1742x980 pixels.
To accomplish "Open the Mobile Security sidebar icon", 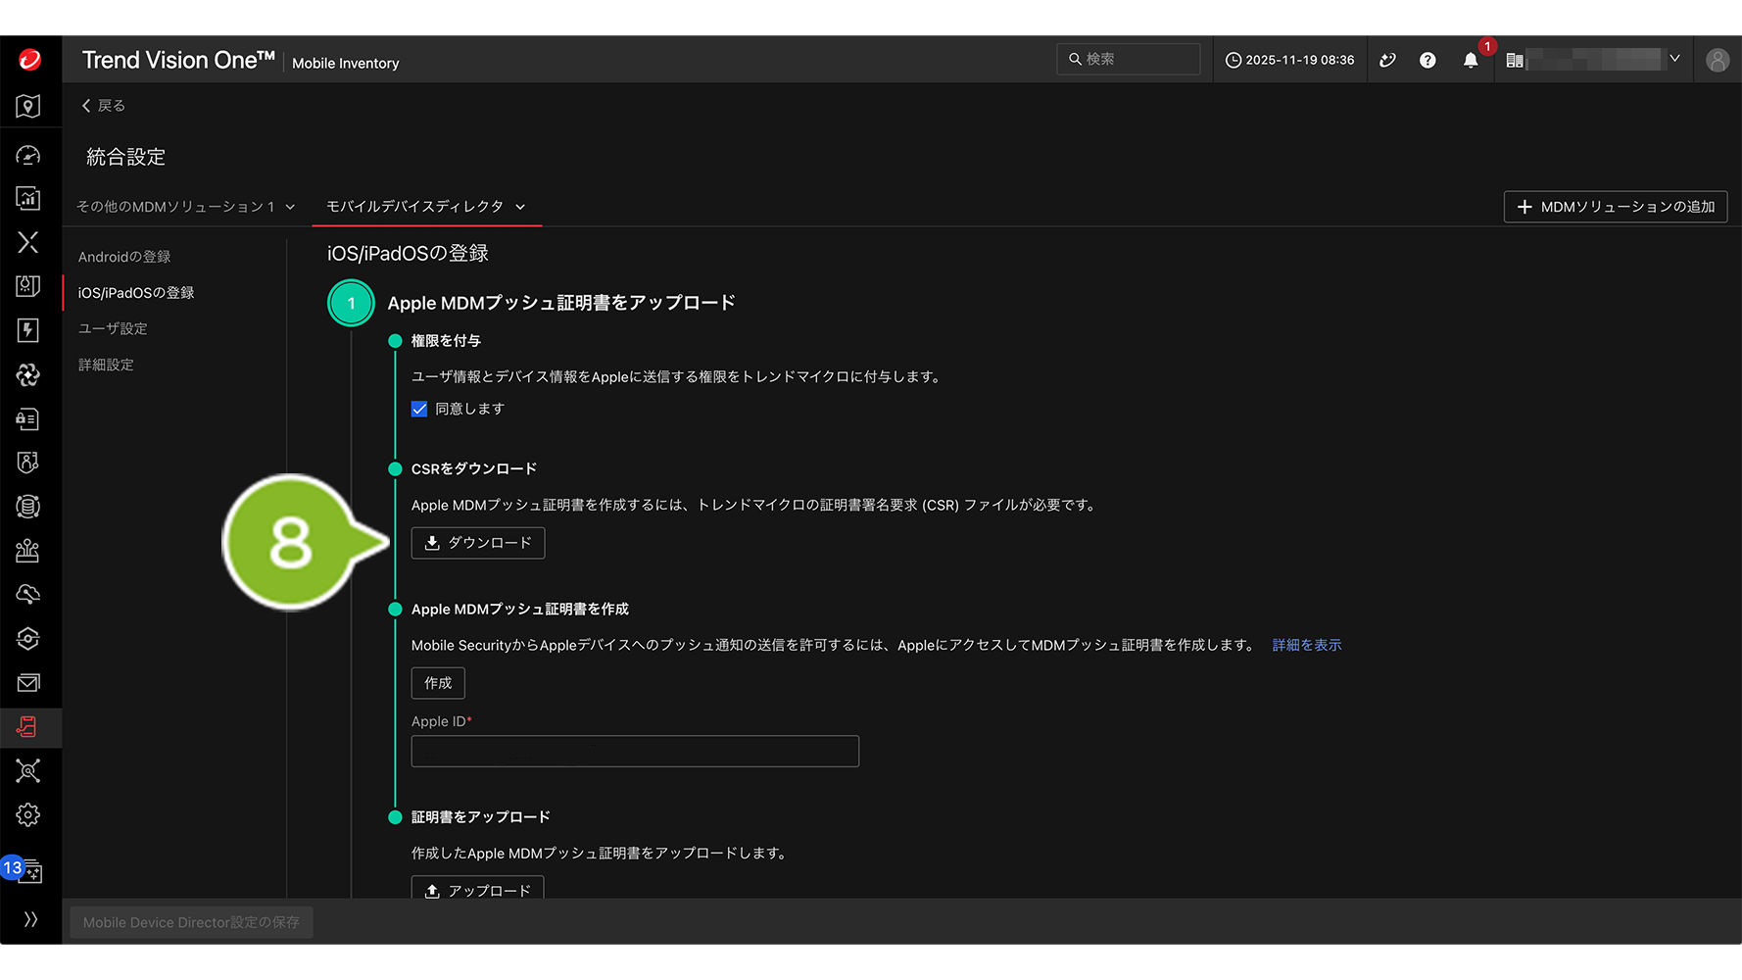I will pos(28,727).
